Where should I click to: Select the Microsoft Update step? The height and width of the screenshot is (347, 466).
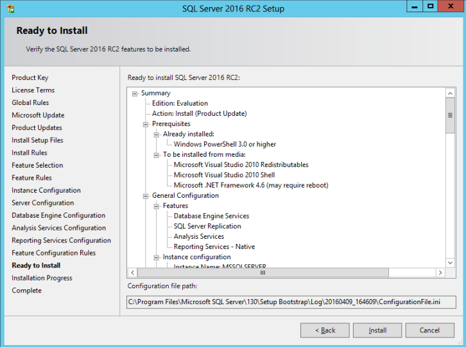(x=38, y=115)
